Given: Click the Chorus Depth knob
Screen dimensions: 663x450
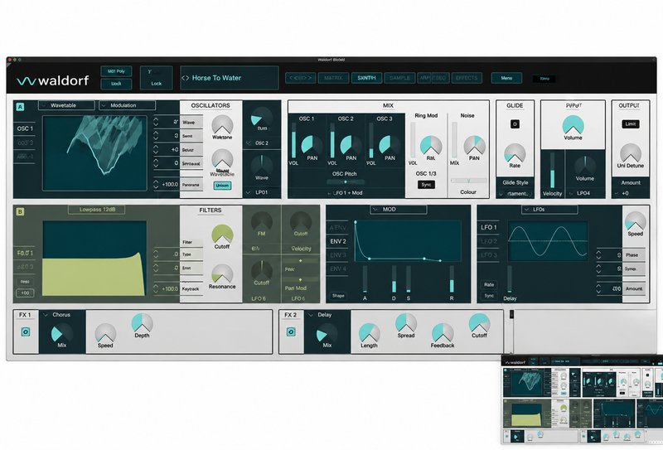Looking at the screenshot, I should pos(142,323).
